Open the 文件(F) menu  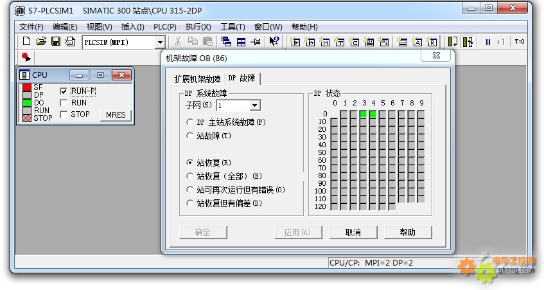coord(31,27)
